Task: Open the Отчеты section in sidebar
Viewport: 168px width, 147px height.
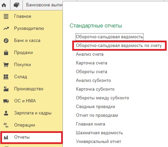Action: pos(31,137)
